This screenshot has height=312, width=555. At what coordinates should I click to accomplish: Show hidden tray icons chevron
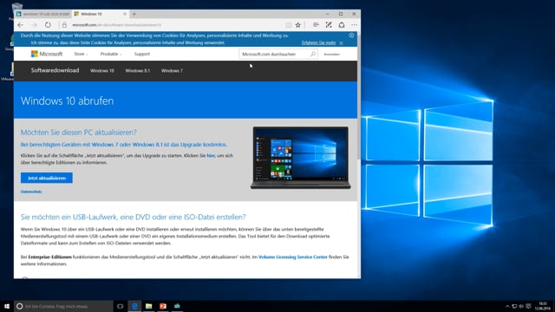pyautogui.click(x=507, y=306)
